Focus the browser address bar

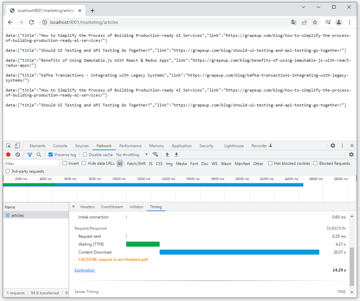click(x=164, y=22)
